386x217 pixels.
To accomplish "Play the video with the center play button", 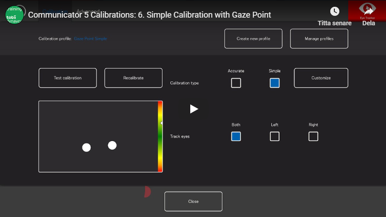I will pos(194,109).
